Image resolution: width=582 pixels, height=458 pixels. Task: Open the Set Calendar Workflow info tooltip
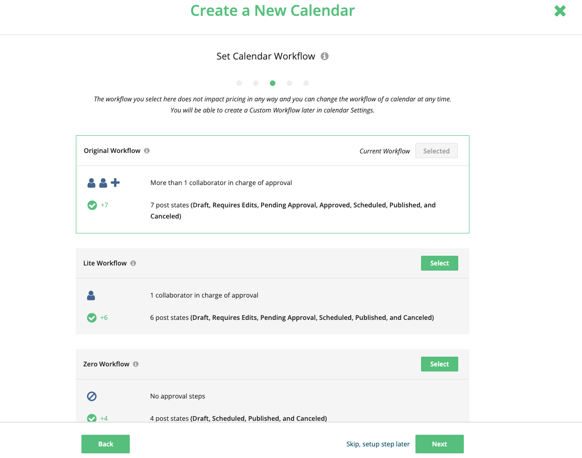325,56
